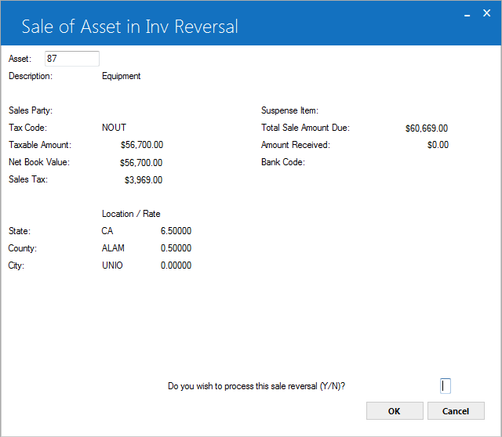Click the Bank Code label
Screen dimensions: 502x437
click(283, 162)
